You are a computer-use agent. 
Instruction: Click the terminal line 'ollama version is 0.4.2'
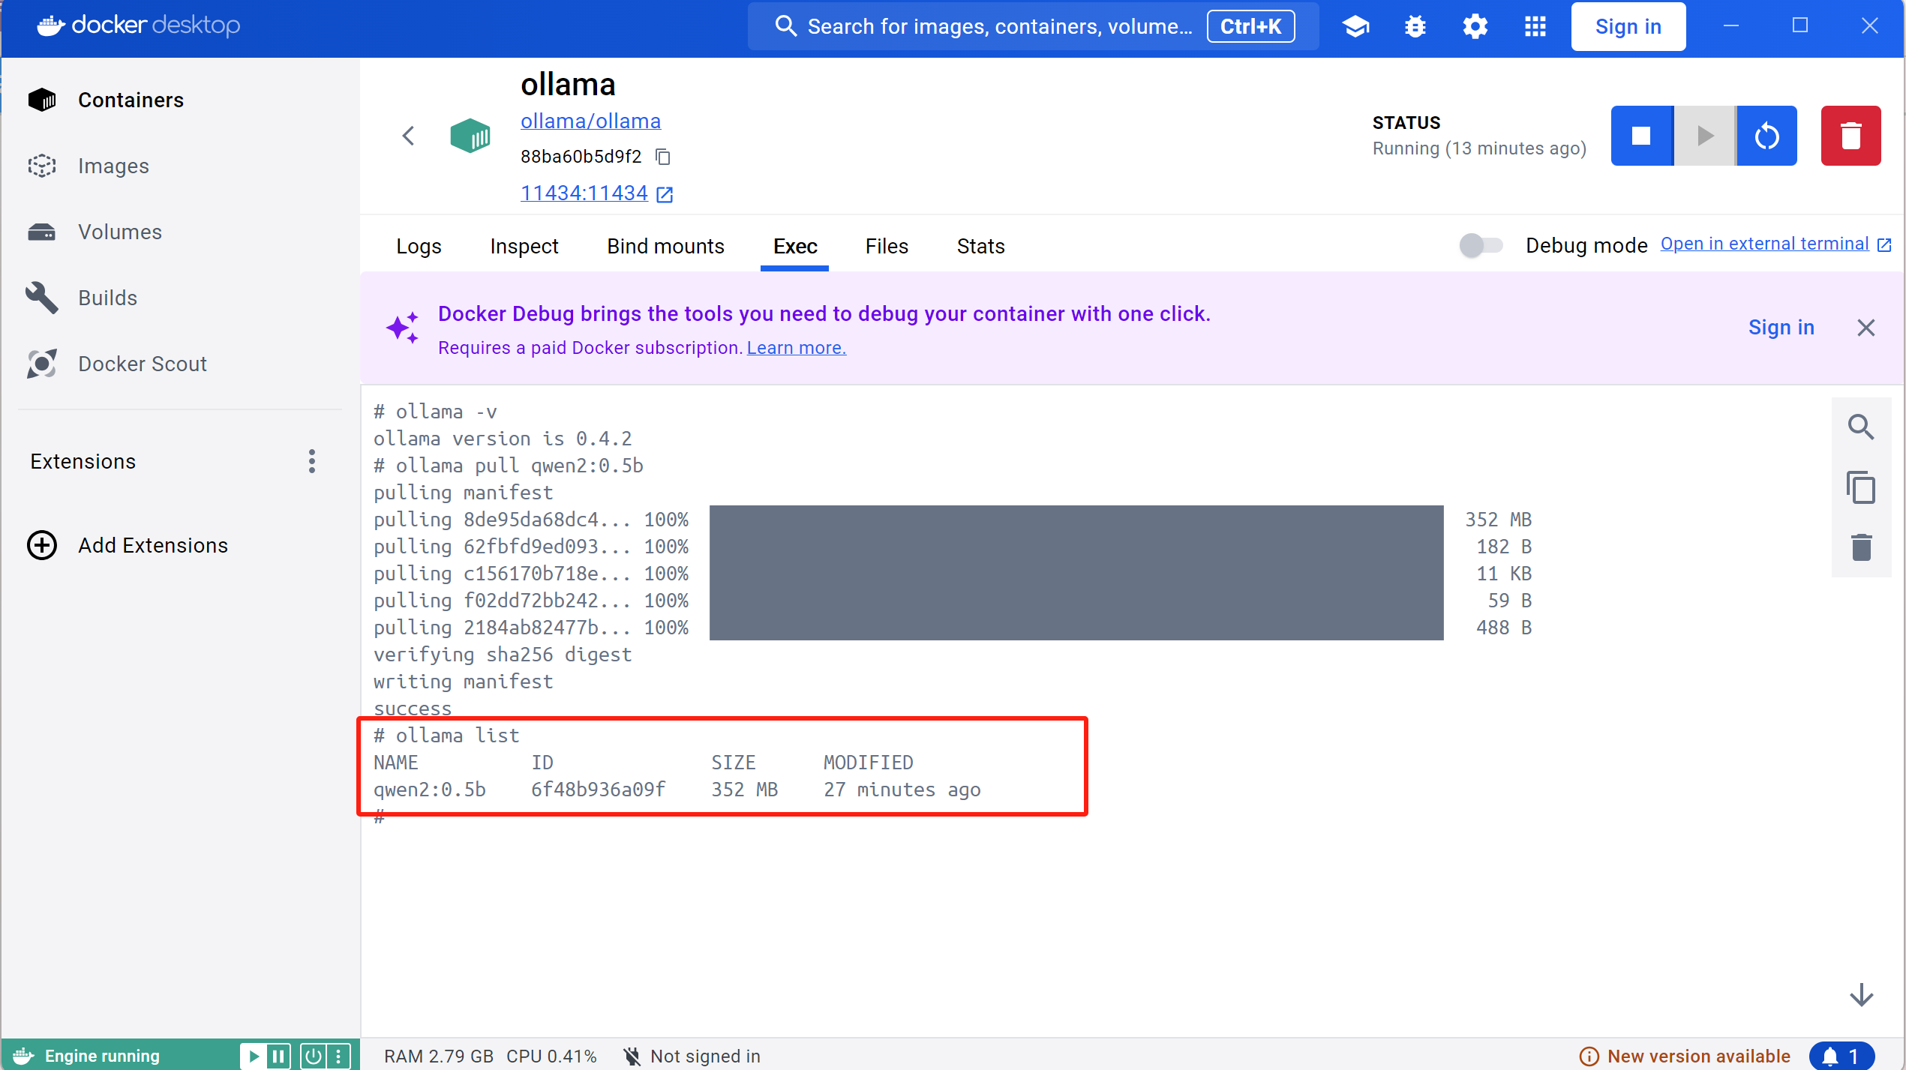point(503,439)
